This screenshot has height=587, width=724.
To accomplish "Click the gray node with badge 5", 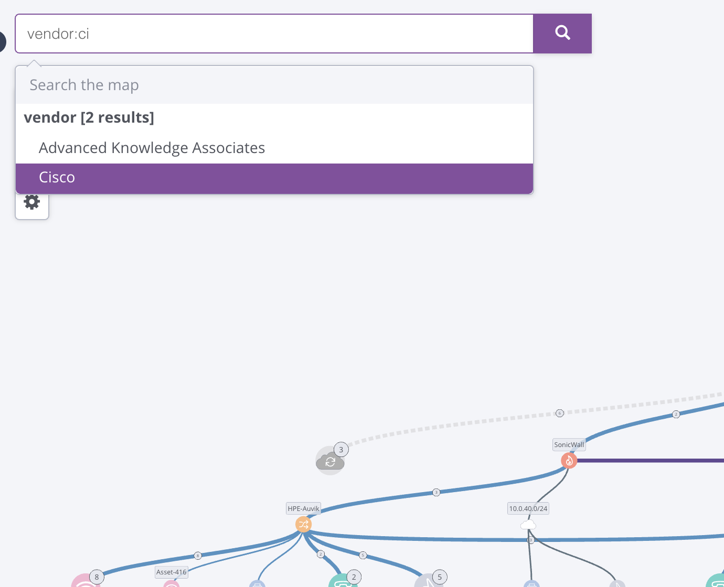I will (429, 581).
